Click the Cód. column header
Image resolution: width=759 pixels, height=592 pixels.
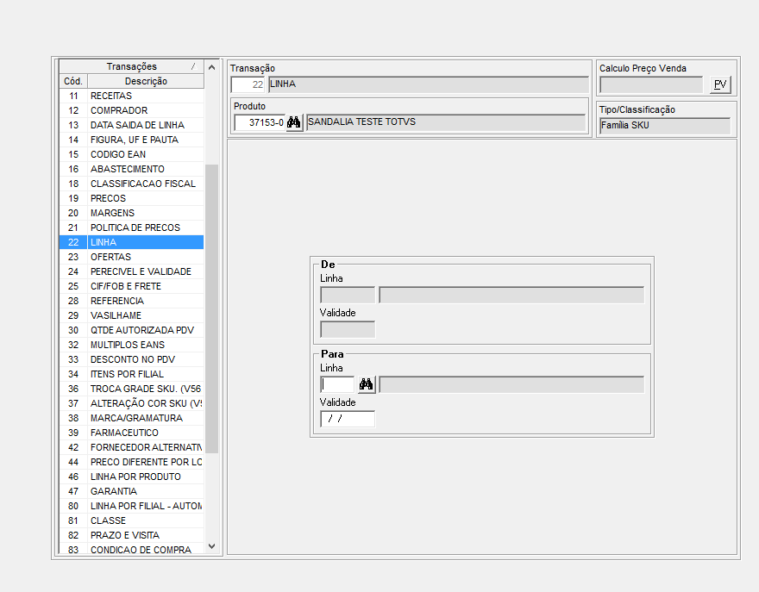coord(72,81)
